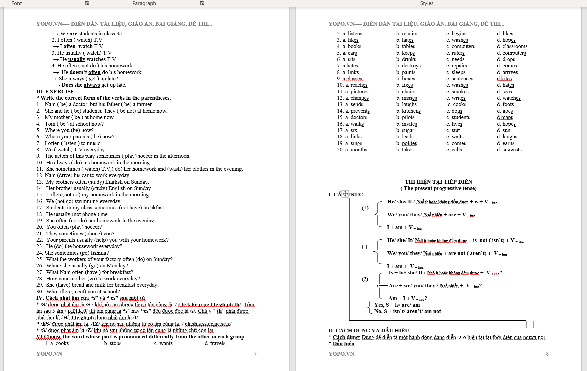Click the Font group label
Screen dimensions: 587x371
[16, 3]
